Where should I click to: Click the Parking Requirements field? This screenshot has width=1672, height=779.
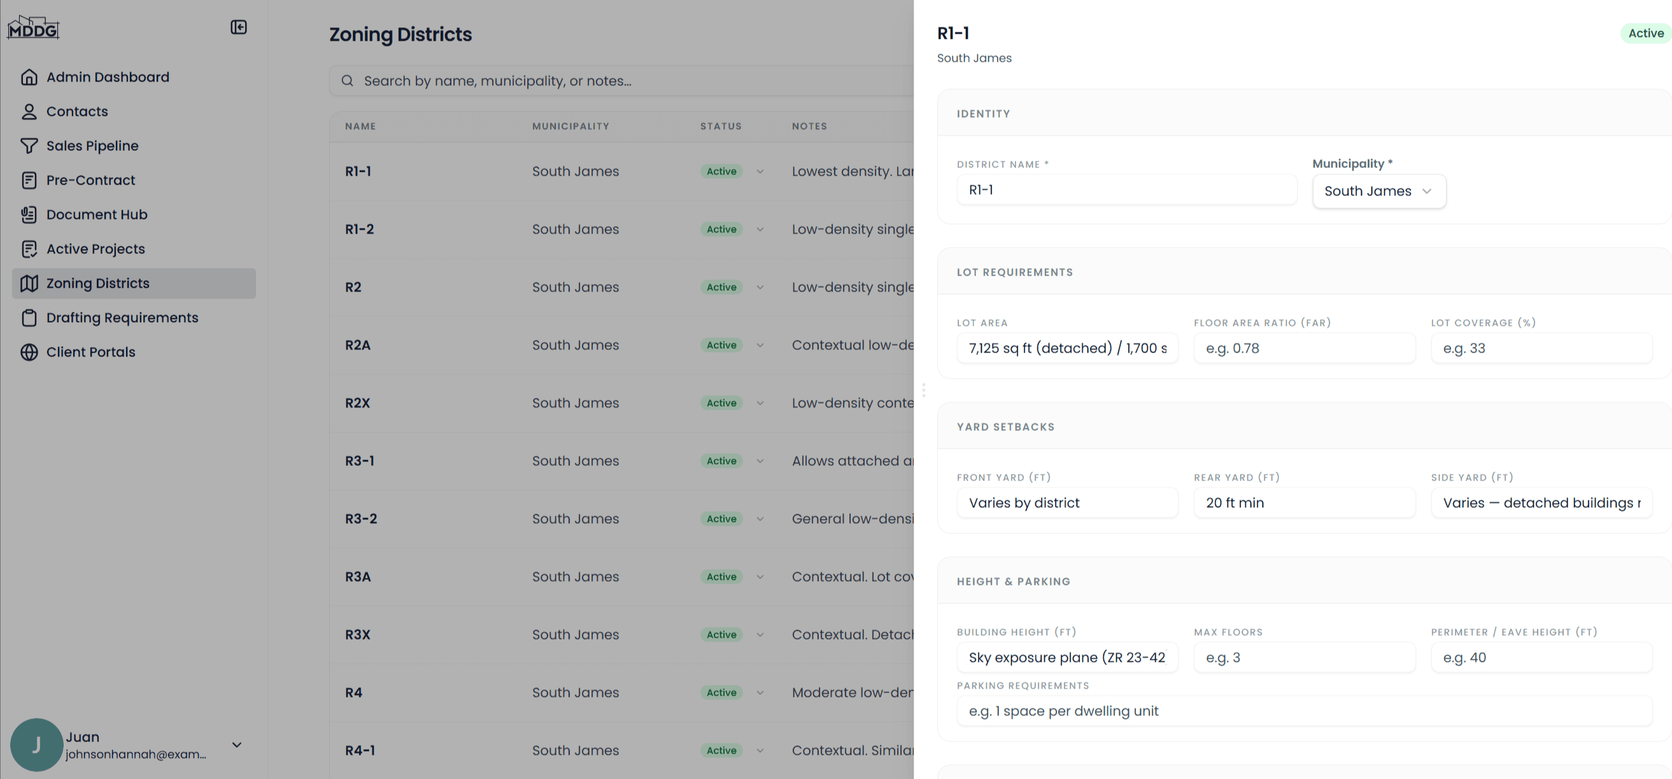(1304, 711)
